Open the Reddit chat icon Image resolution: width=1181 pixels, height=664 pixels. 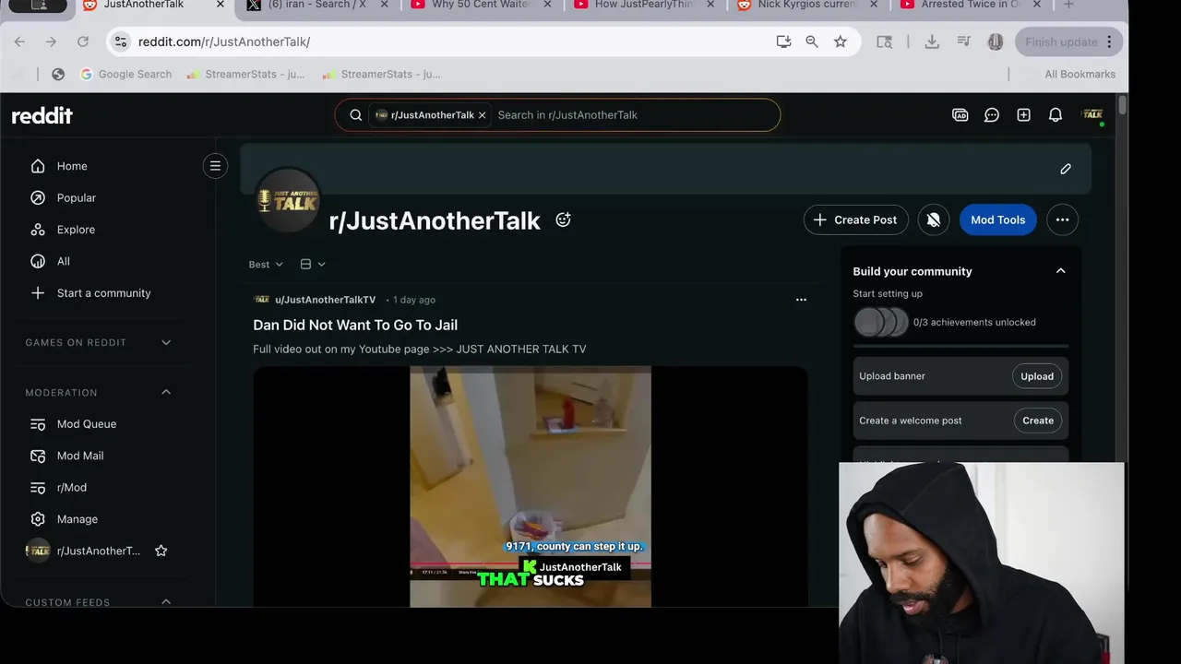pyautogui.click(x=992, y=115)
